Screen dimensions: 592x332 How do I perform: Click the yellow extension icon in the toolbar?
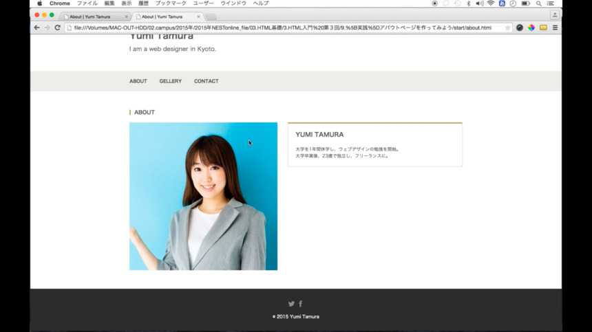(x=543, y=27)
